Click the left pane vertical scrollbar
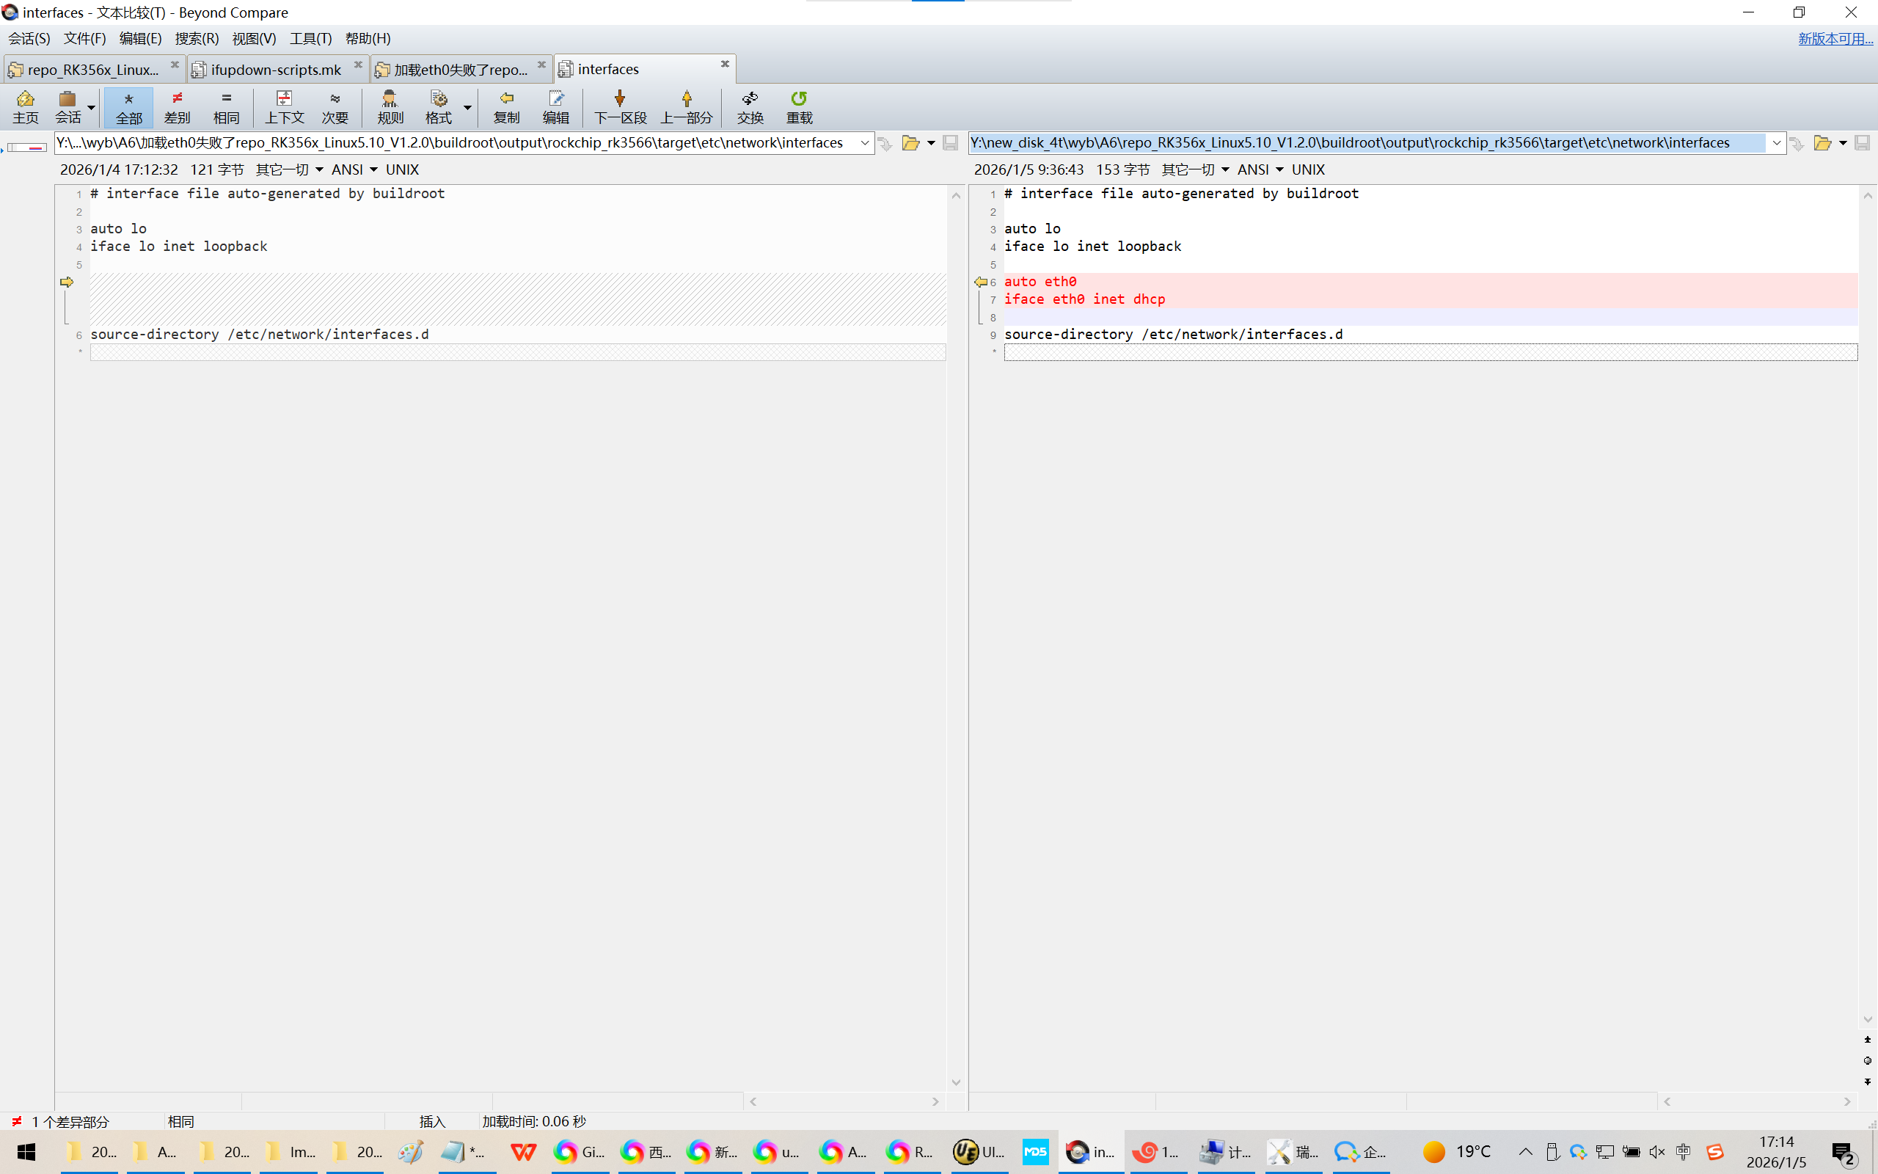 pos(956,637)
